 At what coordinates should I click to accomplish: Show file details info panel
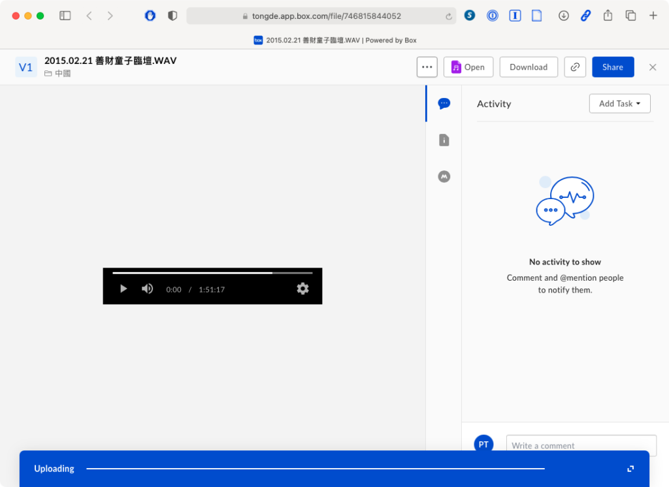[444, 140]
